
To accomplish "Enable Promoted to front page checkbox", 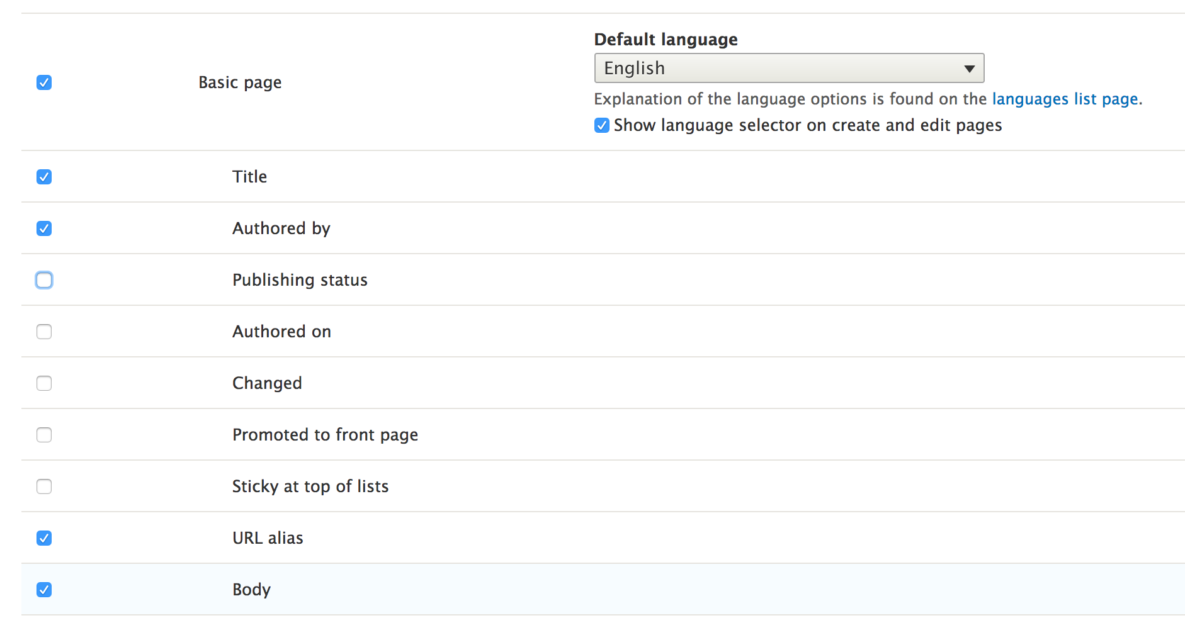I will (44, 435).
